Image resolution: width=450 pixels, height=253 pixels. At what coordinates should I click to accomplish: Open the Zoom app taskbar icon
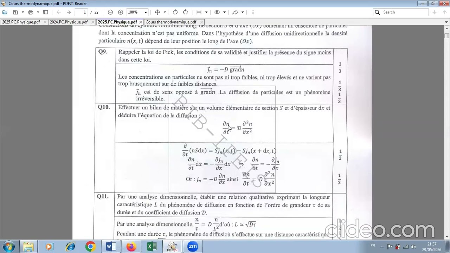pos(193,247)
